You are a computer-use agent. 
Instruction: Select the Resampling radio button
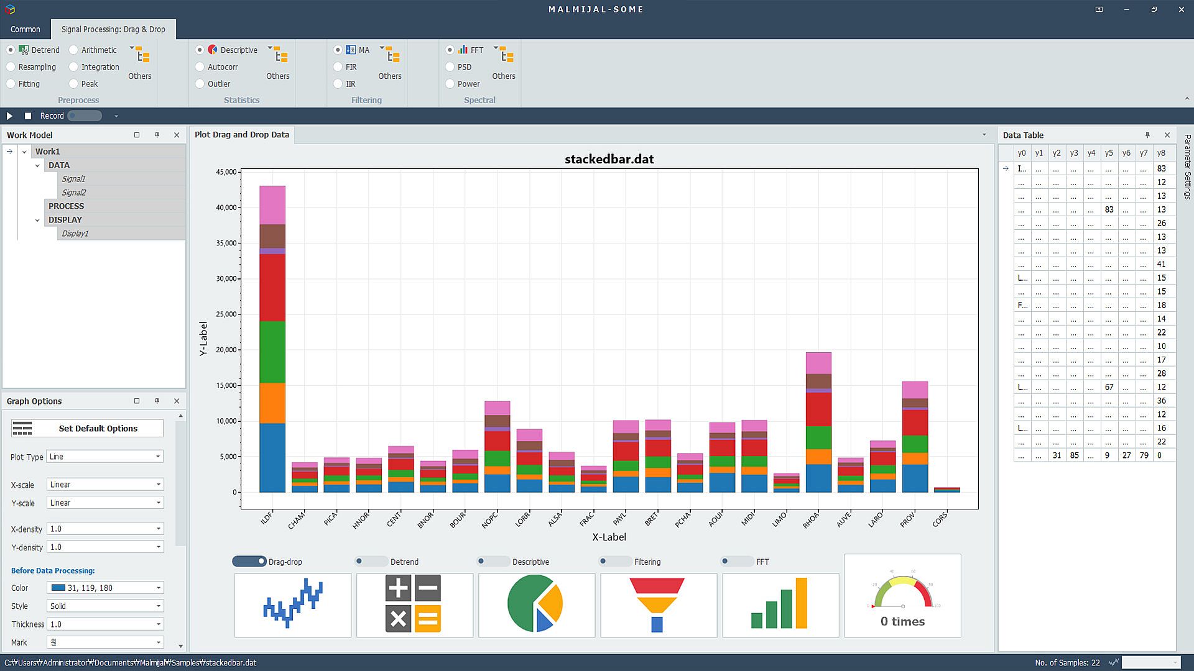coord(11,67)
